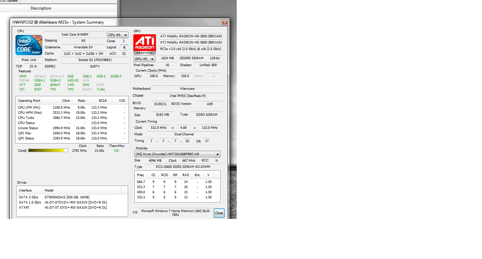Click the CPU LFM (Min) row
The width and height of the screenshot is (482, 259).
pos(72,108)
